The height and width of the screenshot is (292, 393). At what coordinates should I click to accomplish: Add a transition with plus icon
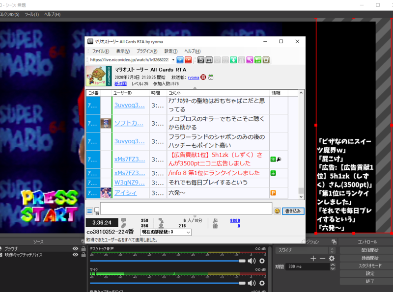(x=313, y=259)
